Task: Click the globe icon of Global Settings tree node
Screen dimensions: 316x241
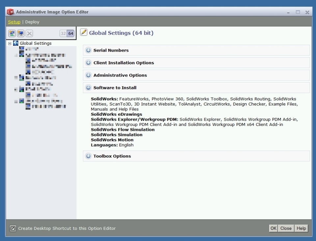Action: click(x=16, y=43)
